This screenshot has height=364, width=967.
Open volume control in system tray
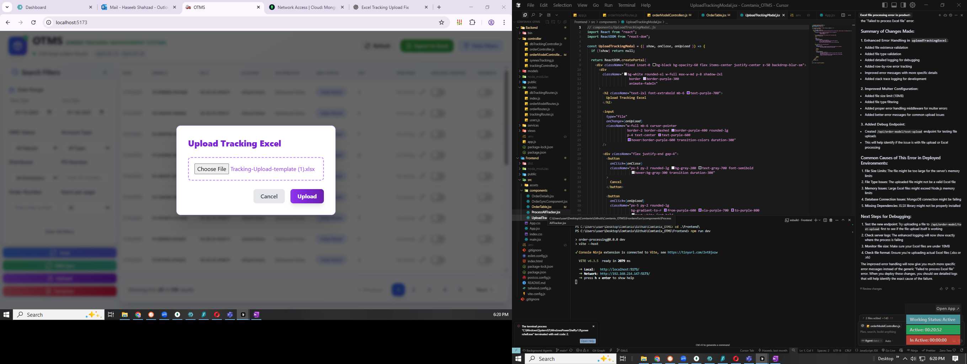913,359
